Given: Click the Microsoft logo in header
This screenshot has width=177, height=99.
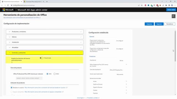Looking at the screenshot, I should click(x=8, y=10).
